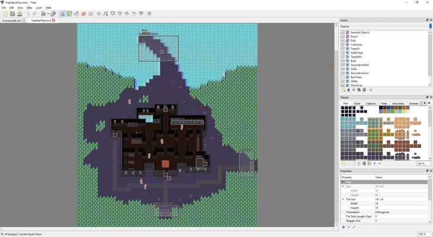Screen dimensions: 433x237
Task: Switch to the EvermoorHill.tmx tab
Action: (12, 21)
